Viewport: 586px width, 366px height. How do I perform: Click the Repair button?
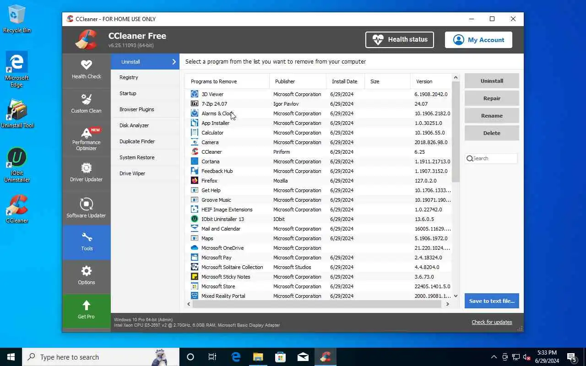(492, 98)
